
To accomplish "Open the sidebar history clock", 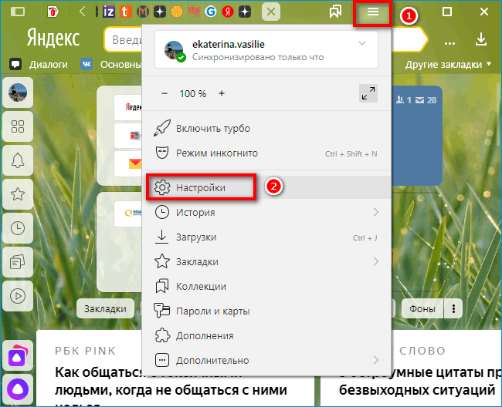I will pos(18,227).
